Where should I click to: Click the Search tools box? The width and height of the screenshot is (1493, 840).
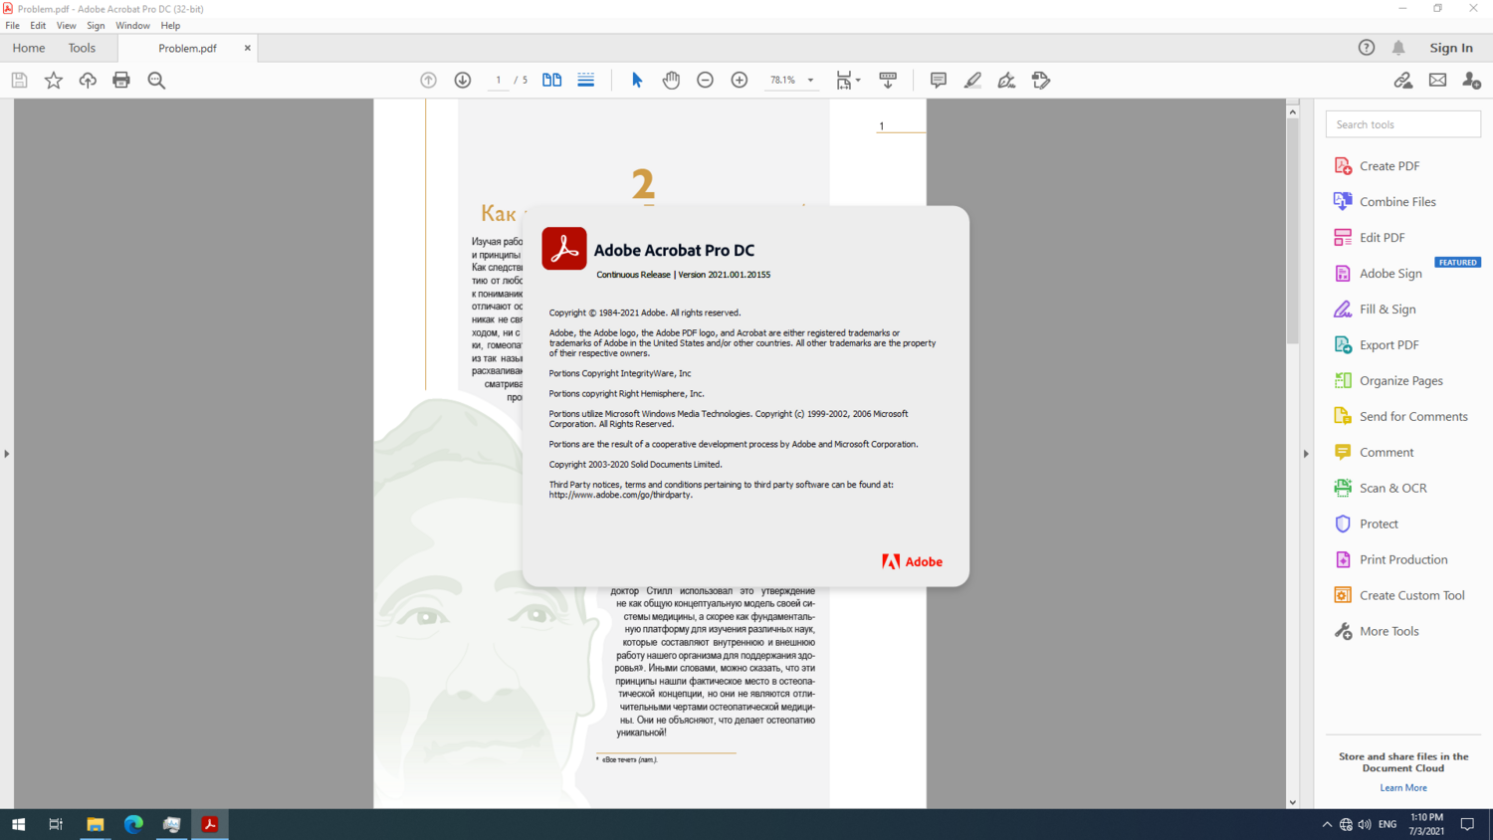click(x=1402, y=124)
